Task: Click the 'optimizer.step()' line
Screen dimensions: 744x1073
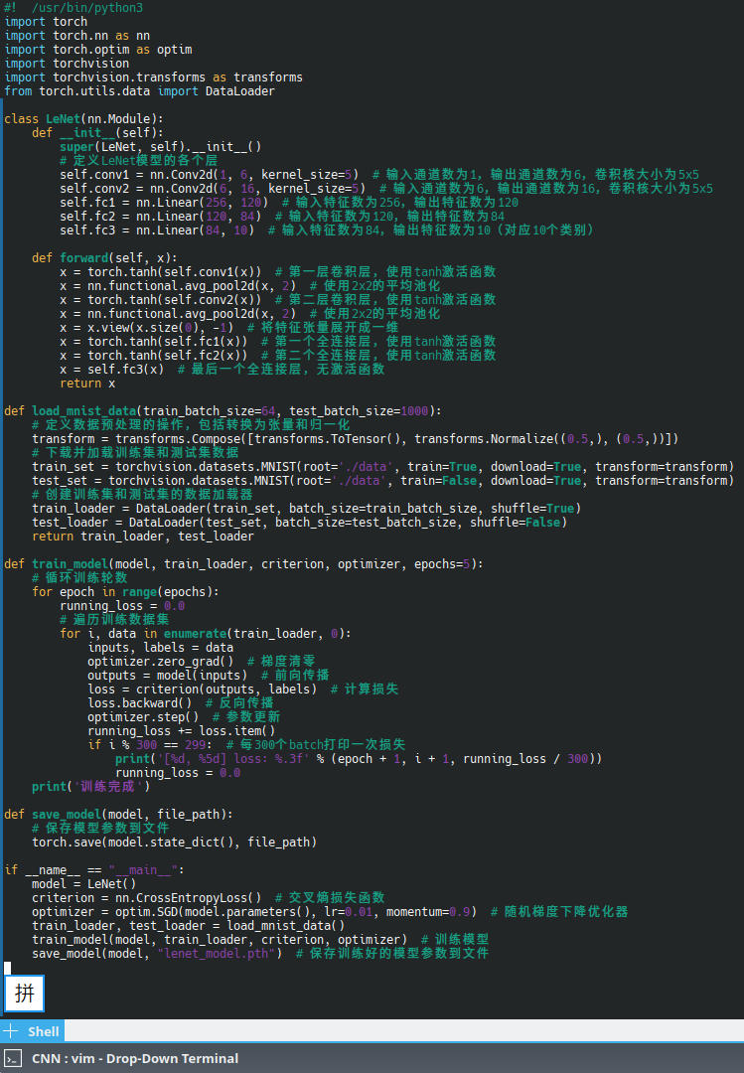Action: 184,717
